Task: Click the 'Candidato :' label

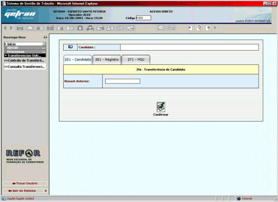Action: [x=87, y=47]
